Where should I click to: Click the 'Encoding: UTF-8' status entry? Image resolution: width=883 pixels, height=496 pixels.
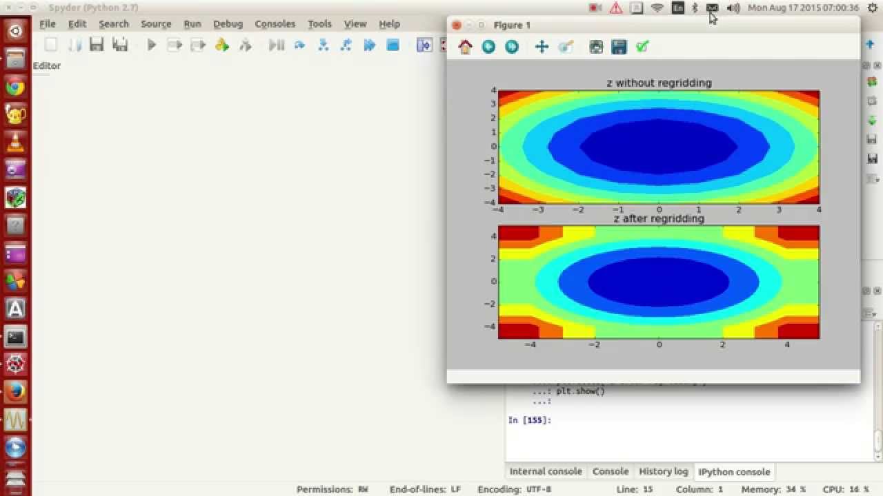[515, 489]
